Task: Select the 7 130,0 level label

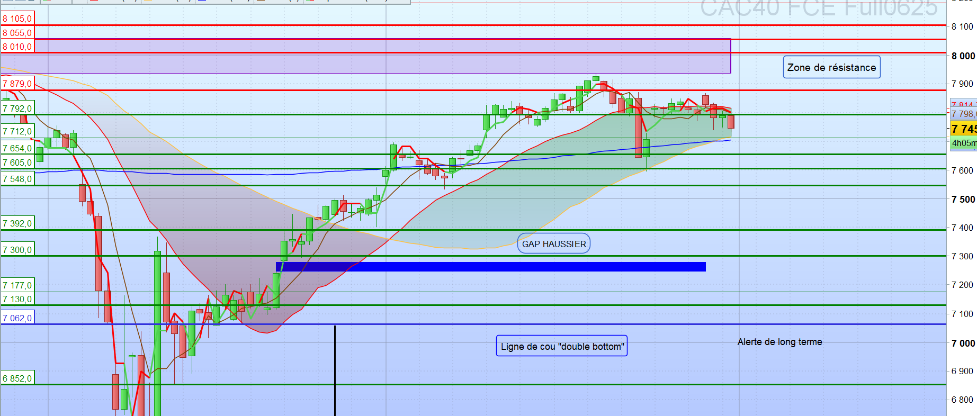Action: point(17,299)
